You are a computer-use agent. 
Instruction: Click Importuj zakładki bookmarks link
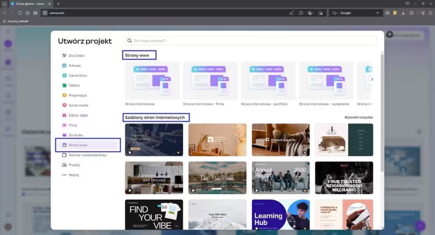click(16, 21)
